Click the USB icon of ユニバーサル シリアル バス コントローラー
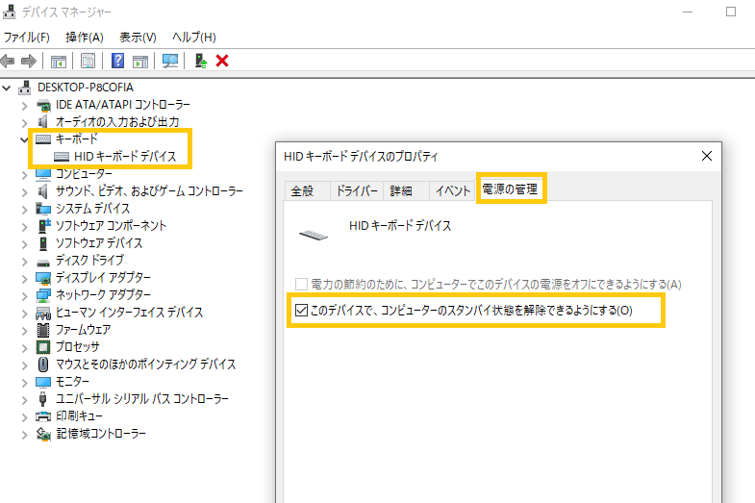Screen dimensions: 755x503 click(42, 399)
